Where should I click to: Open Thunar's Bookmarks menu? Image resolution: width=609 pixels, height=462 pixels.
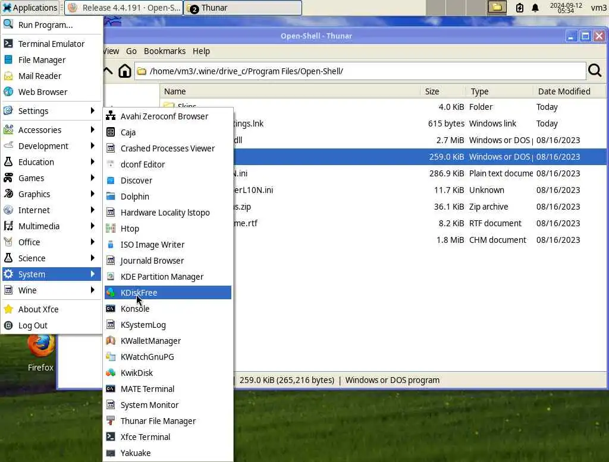pyautogui.click(x=165, y=51)
